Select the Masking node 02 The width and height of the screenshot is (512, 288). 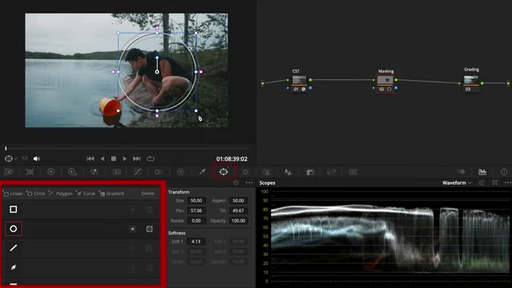point(385,83)
